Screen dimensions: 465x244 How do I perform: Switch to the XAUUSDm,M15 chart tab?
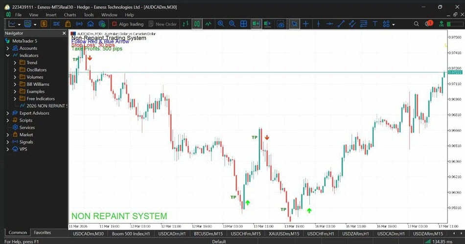pos(284,234)
